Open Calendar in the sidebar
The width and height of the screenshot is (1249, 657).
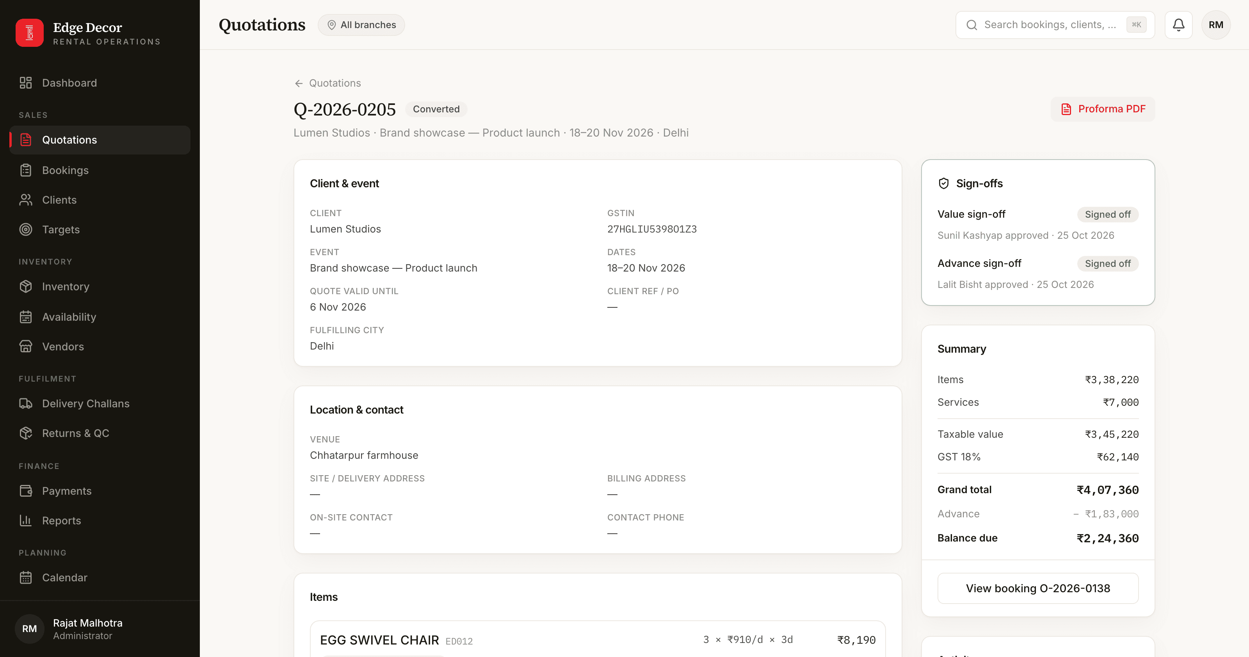(x=100, y=577)
